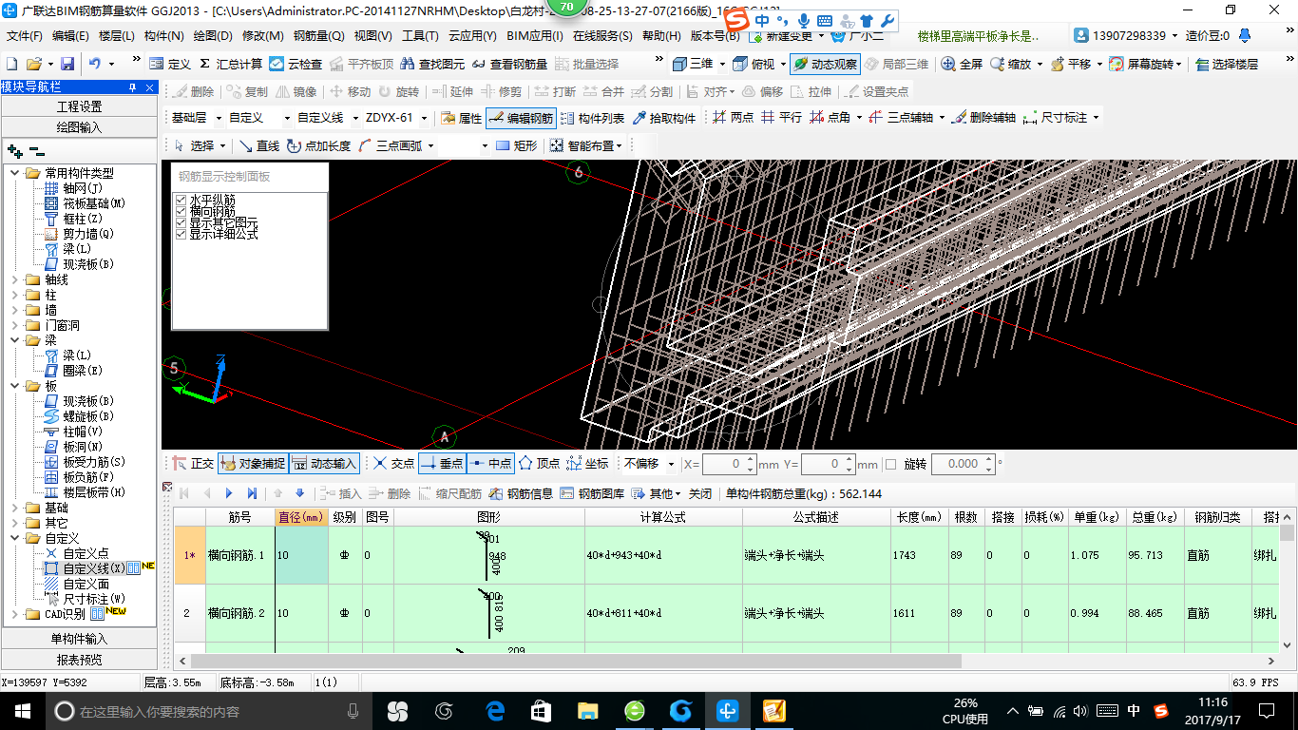
Task: Uncheck 显示详细公式 checkbox
Action: click(x=181, y=234)
